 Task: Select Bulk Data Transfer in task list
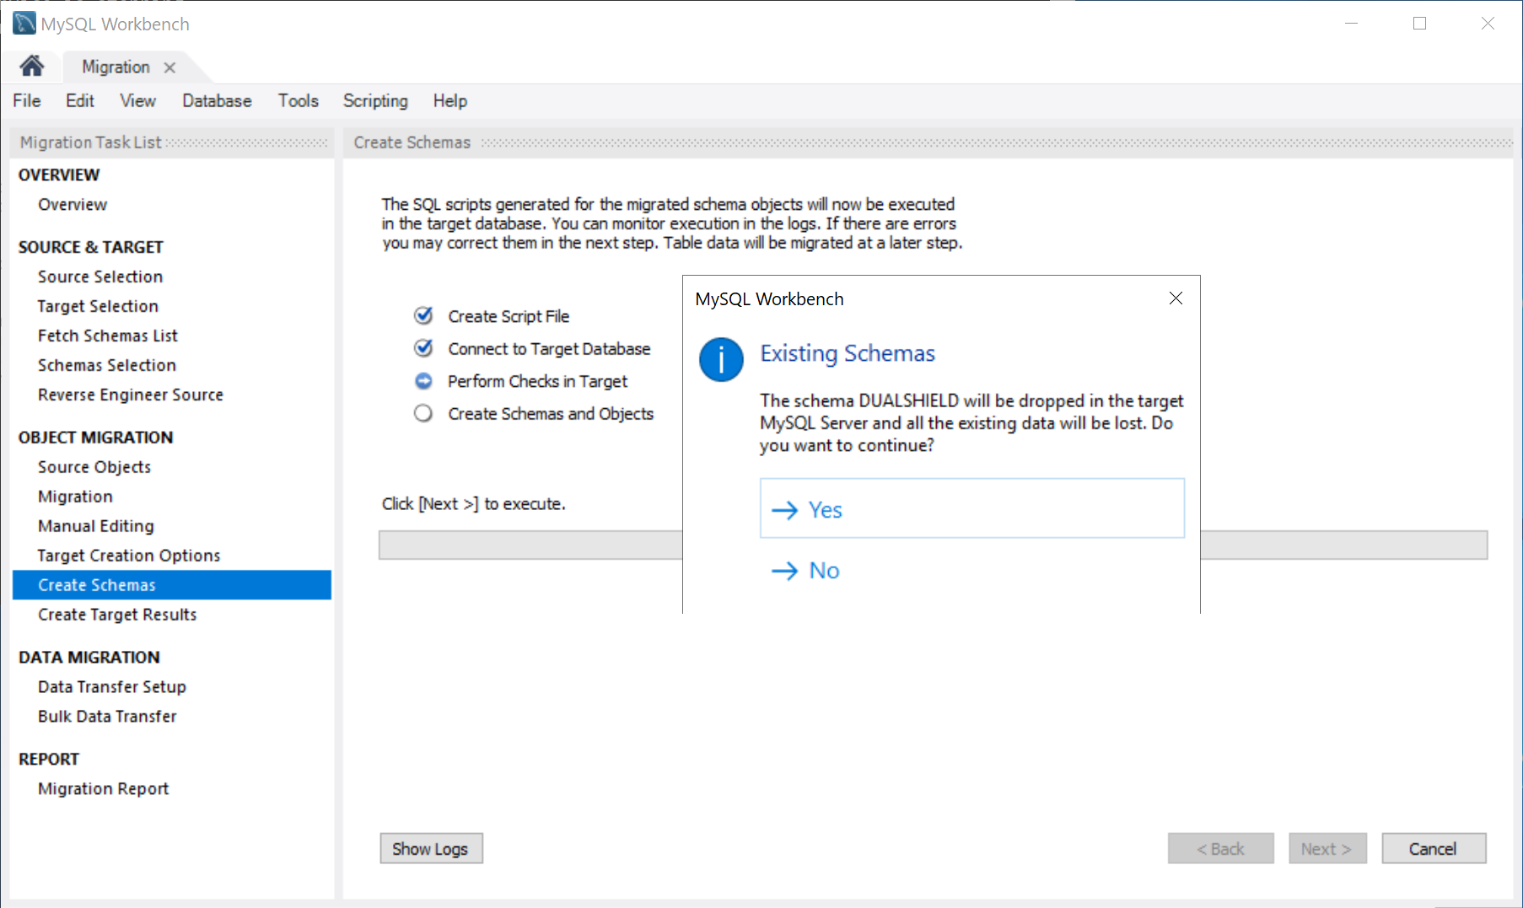107,716
